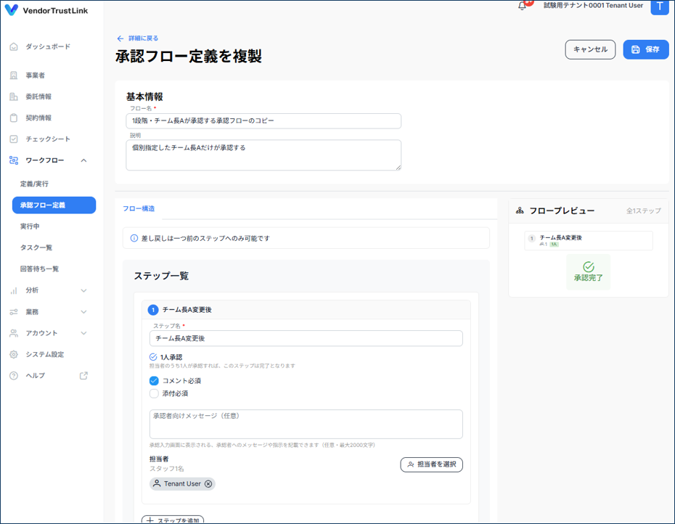The image size is (675, 524).
Task: Click the ステップを追加 button
Action: tap(173, 520)
